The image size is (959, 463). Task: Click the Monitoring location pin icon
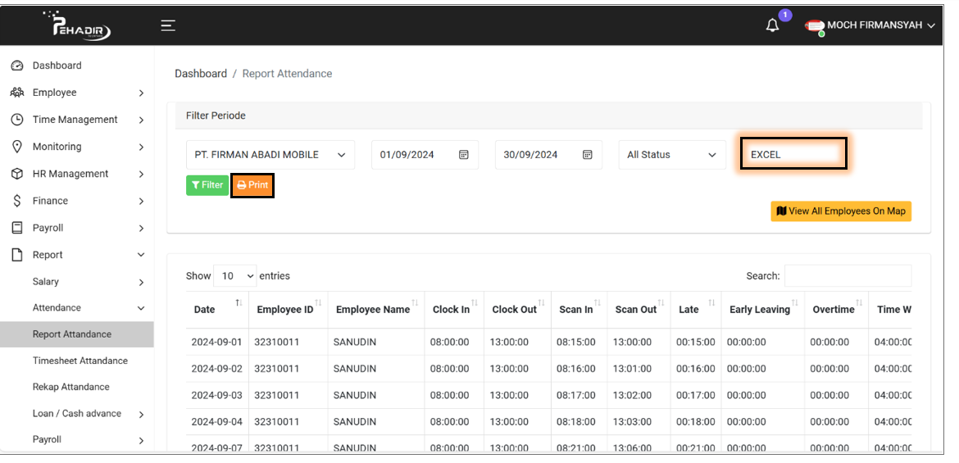pyautogui.click(x=16, y=147)
